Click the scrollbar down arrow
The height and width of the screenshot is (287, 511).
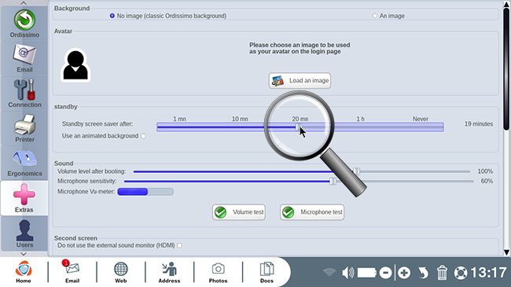click(x=506, y=252)
